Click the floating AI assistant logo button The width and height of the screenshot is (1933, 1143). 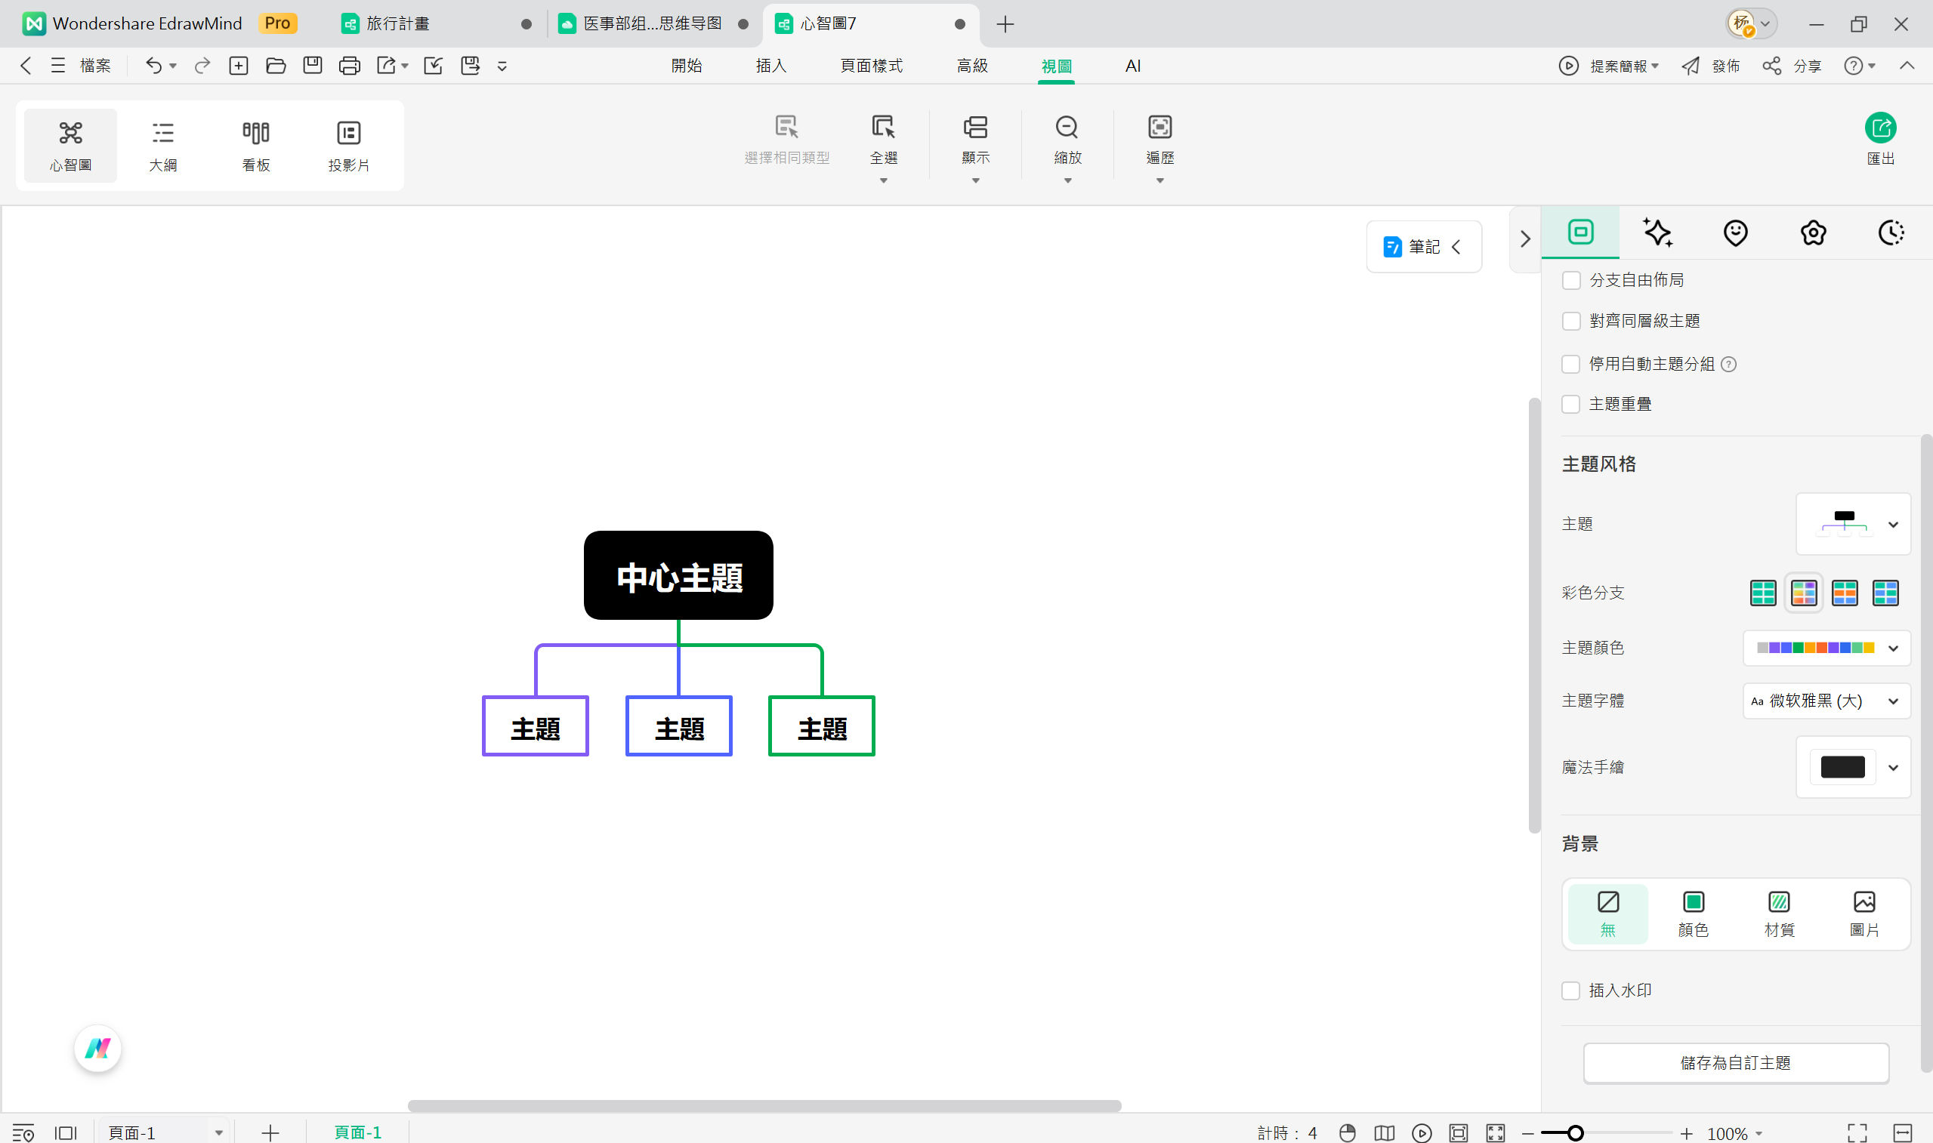98,1049
